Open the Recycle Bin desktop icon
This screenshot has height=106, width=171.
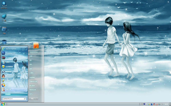coord(4,42)
